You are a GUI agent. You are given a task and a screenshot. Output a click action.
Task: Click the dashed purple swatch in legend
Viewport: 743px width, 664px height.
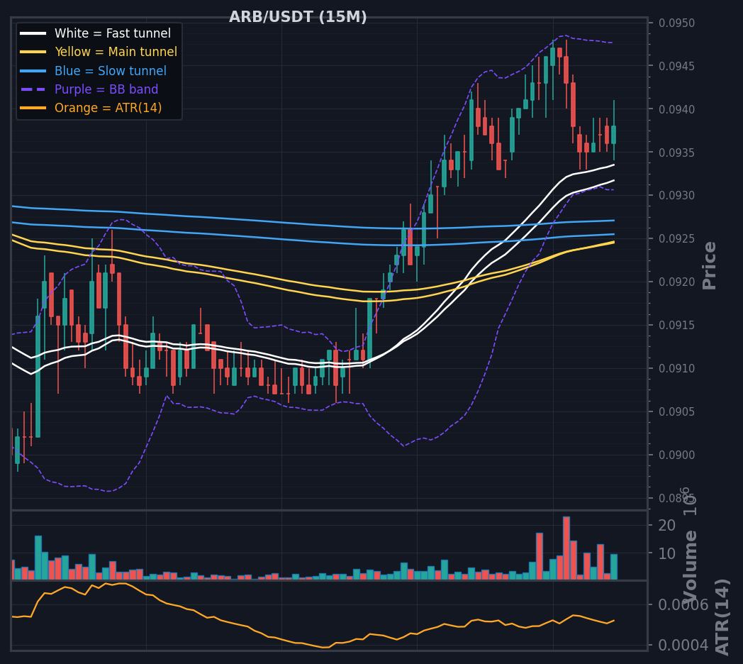coord(33,89)
